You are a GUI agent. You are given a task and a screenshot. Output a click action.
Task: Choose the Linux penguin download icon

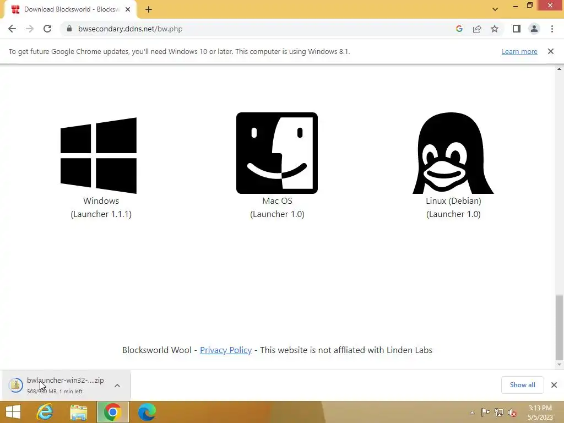click(x=453, y=153)
